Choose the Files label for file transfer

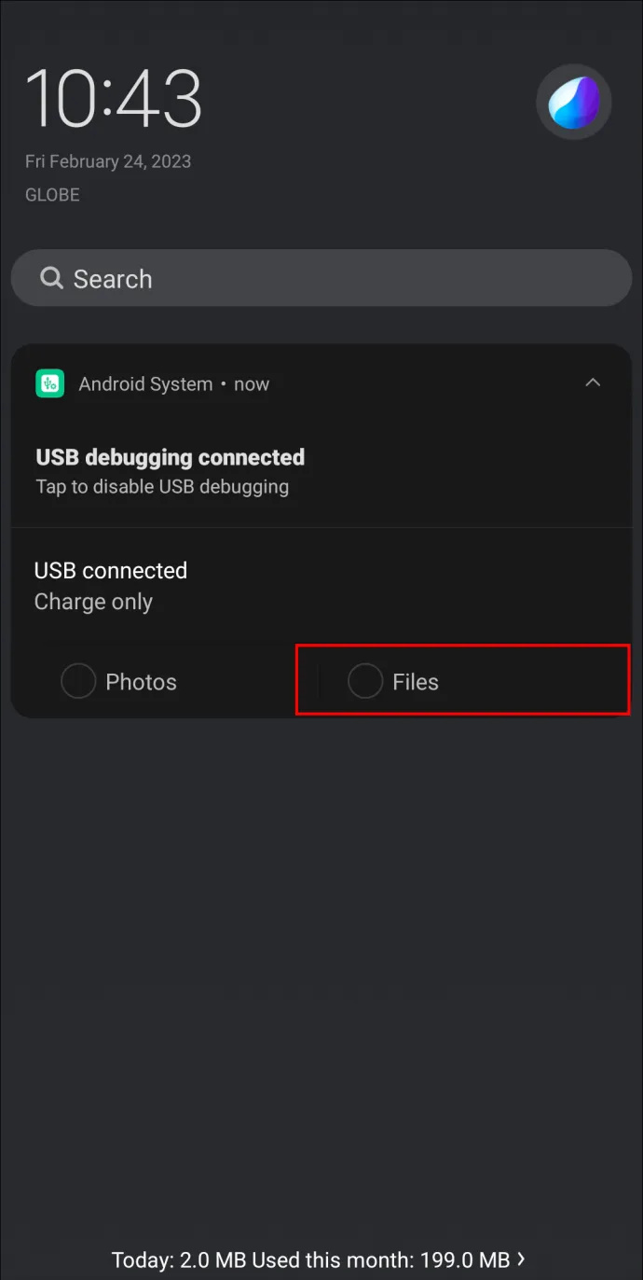416,682
